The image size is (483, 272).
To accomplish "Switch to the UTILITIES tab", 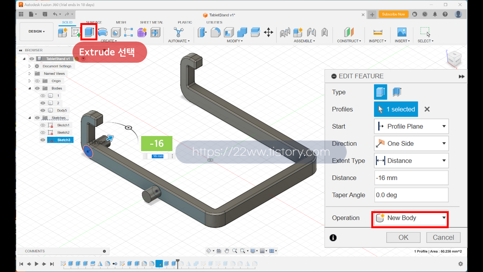I will coord(214,22).
